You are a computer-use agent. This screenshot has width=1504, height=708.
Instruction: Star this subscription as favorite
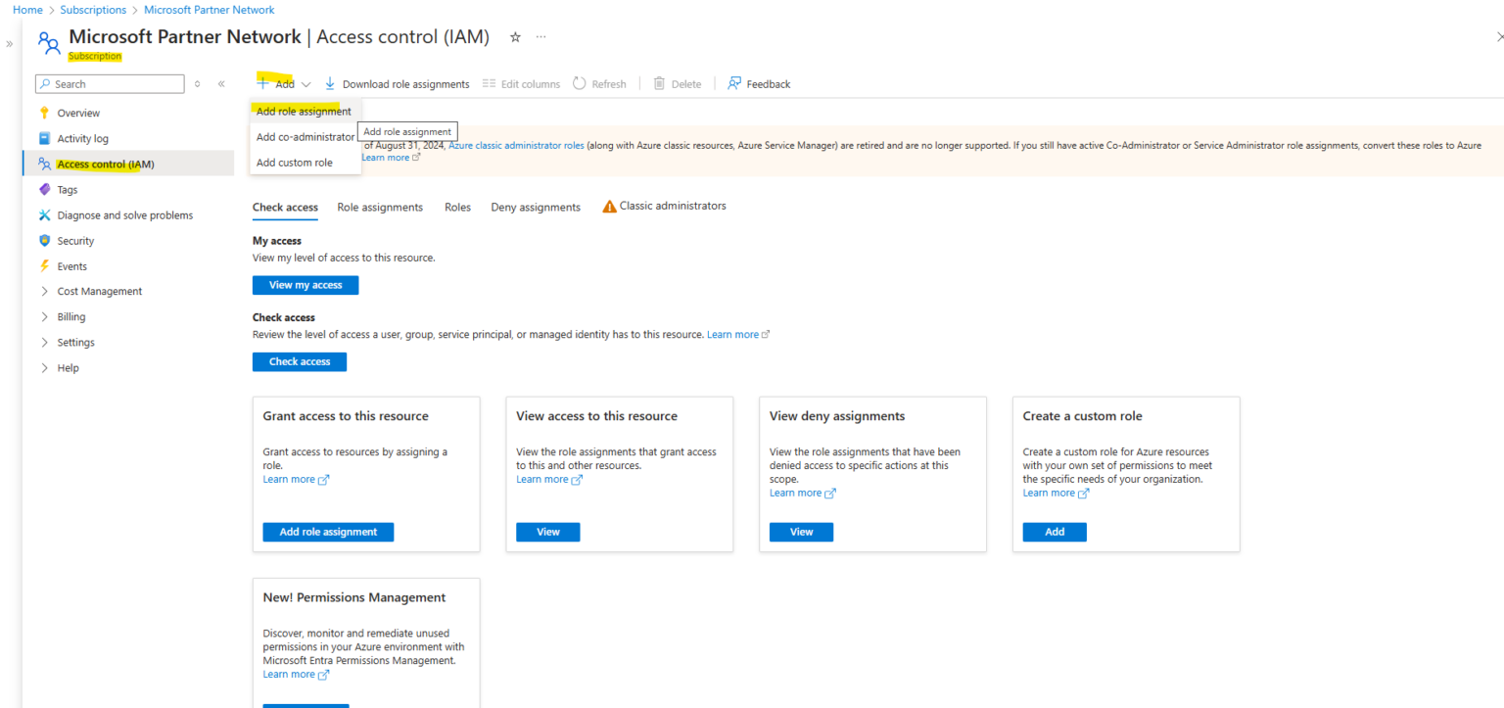click(x=515, y=36)
